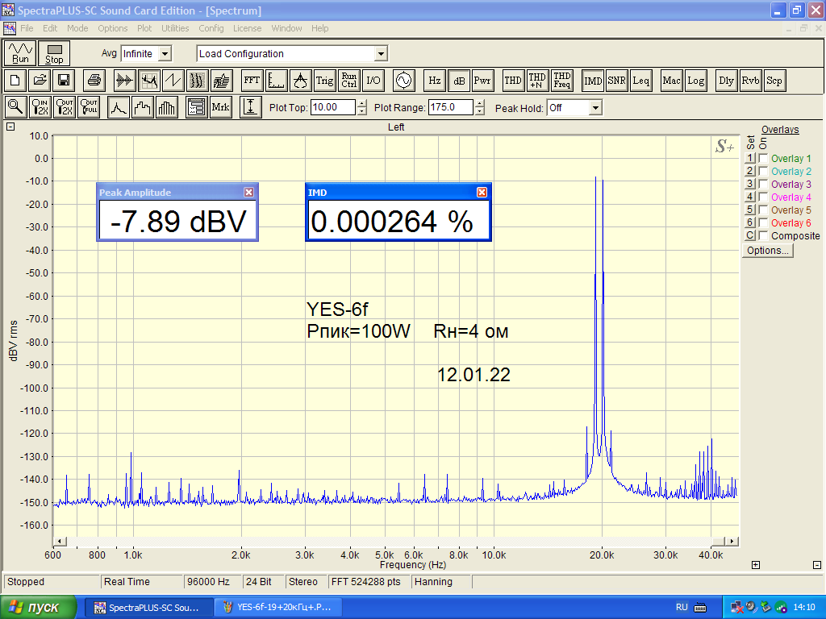Click the Run analyzer button
This screenshot has height=619, width=826.
[20, 54]
